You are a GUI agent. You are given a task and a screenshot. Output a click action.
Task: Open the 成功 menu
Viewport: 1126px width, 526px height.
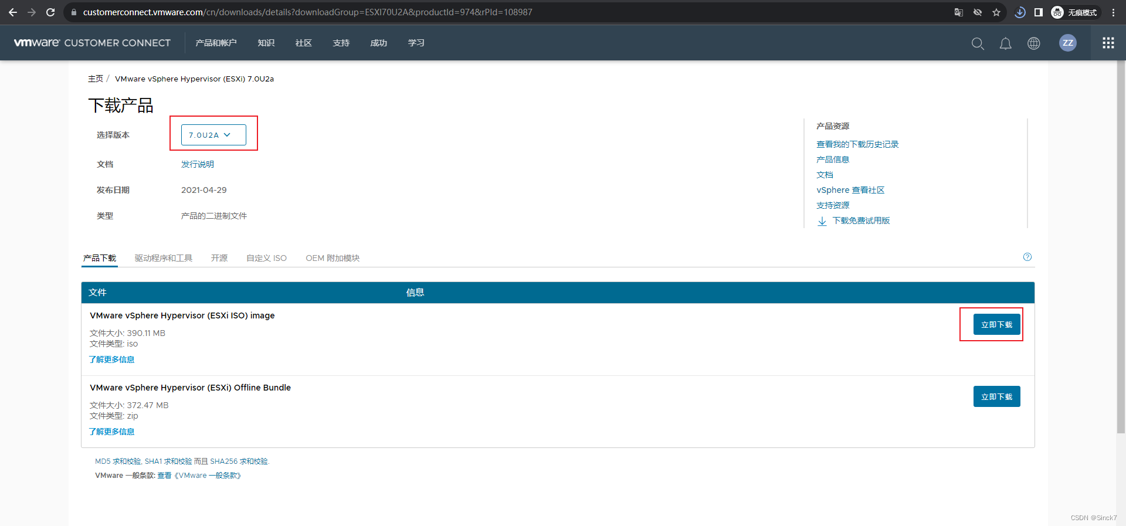coord(379,43)
